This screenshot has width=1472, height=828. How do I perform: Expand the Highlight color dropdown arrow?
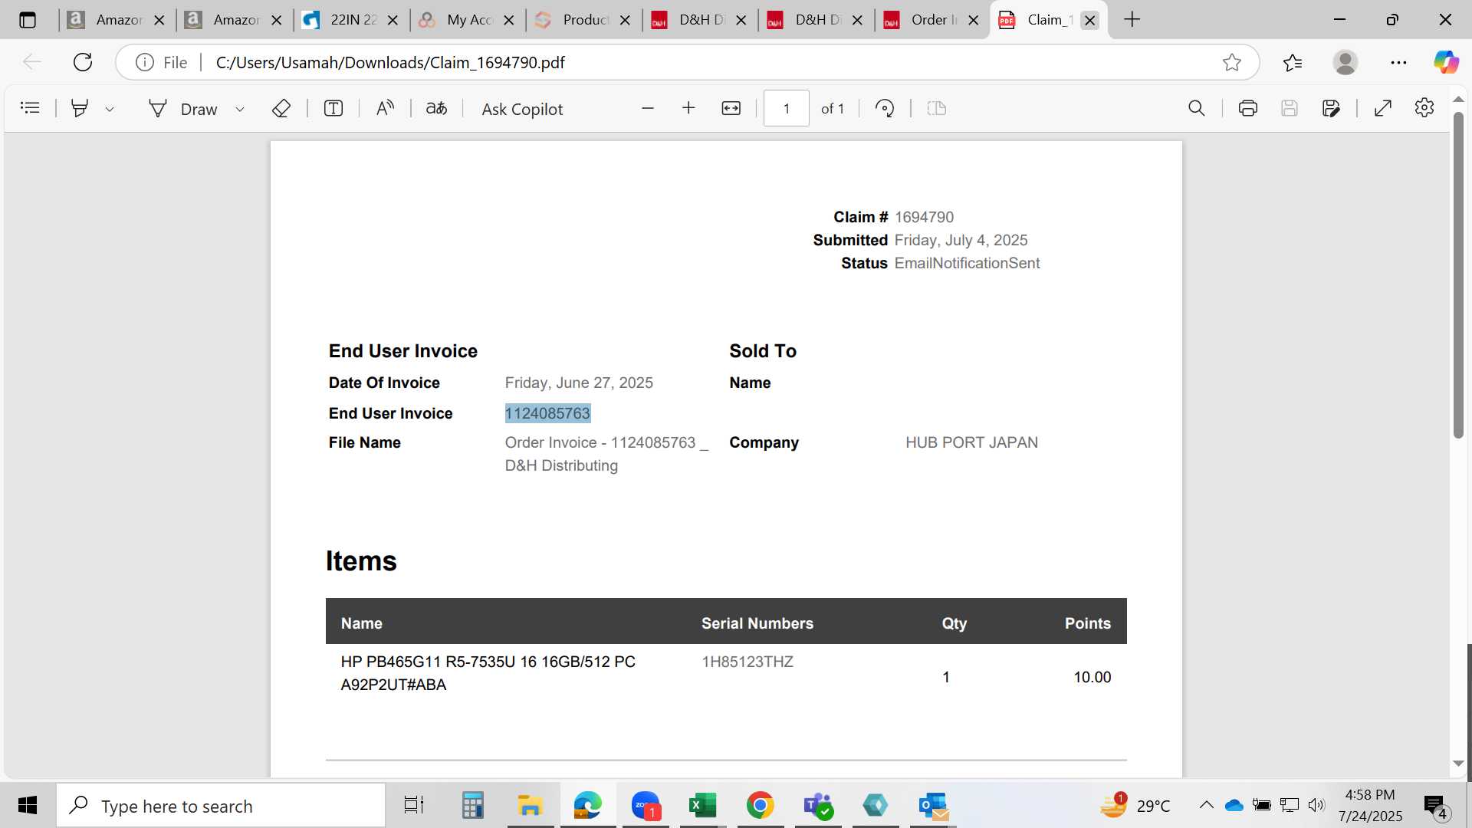110,109
